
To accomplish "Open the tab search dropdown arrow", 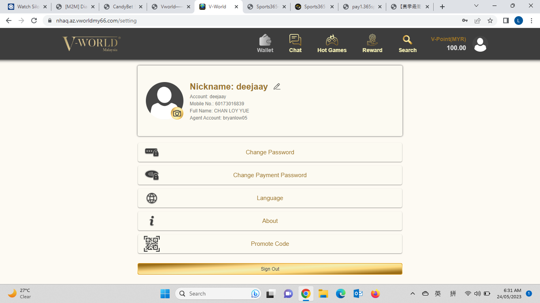I will tap(476, 6).
